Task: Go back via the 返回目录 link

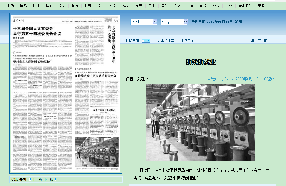Action: (x=187, y=41)
